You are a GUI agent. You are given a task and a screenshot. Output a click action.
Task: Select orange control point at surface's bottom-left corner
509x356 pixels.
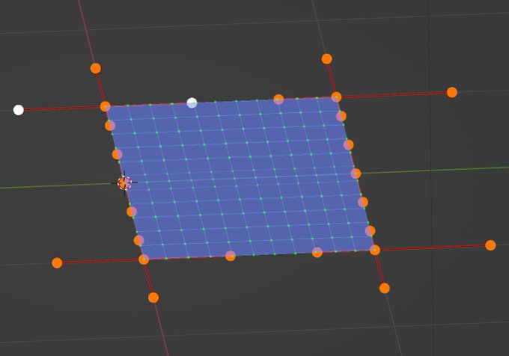[144, 260]
